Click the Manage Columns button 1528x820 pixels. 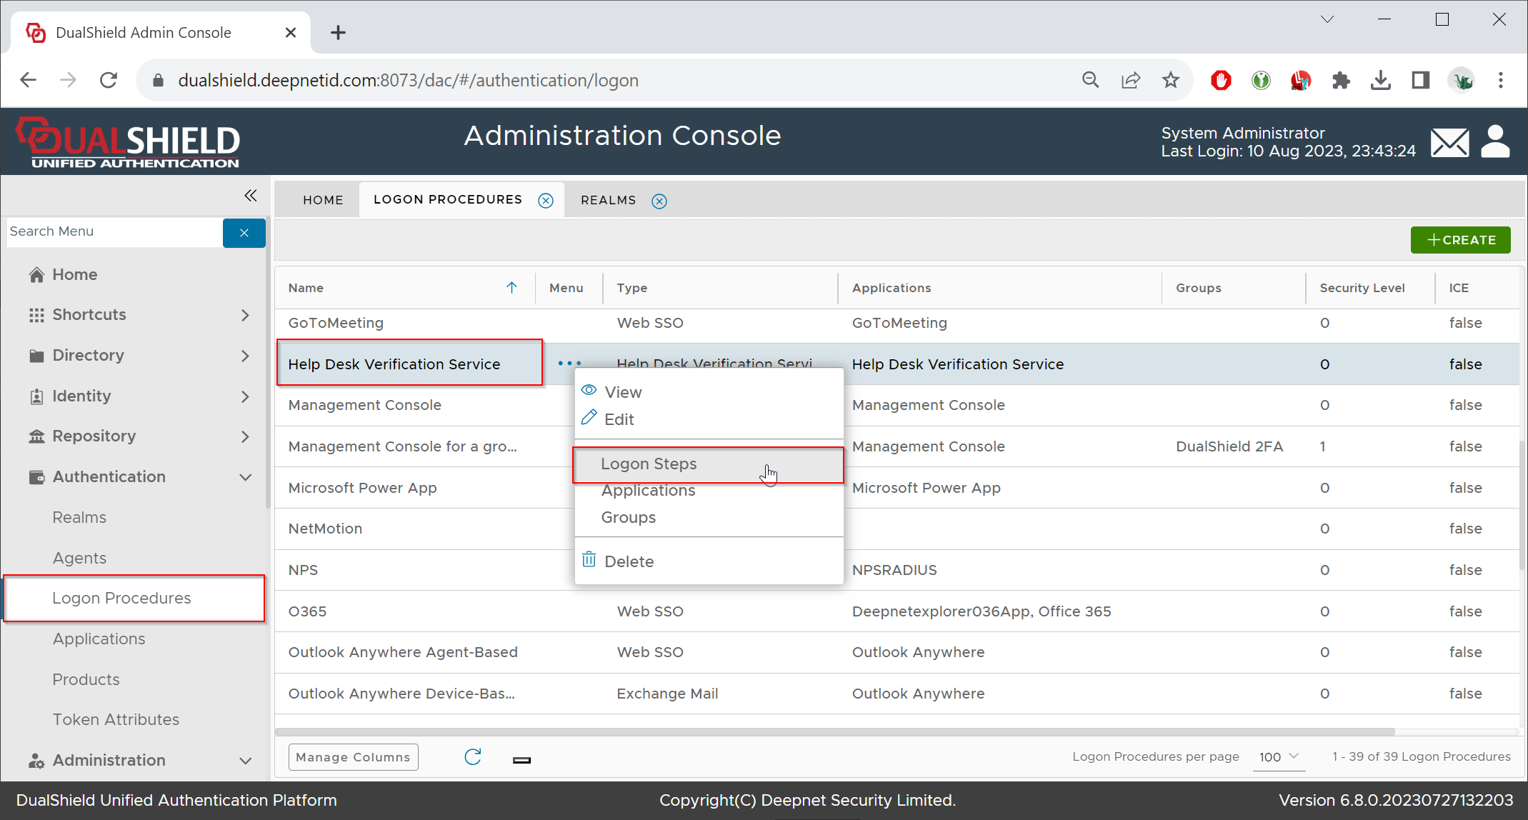[353, 757]
